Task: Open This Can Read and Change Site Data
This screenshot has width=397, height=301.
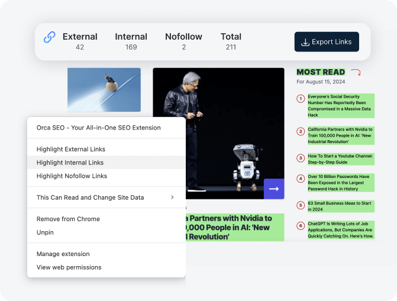Action: 106,198
